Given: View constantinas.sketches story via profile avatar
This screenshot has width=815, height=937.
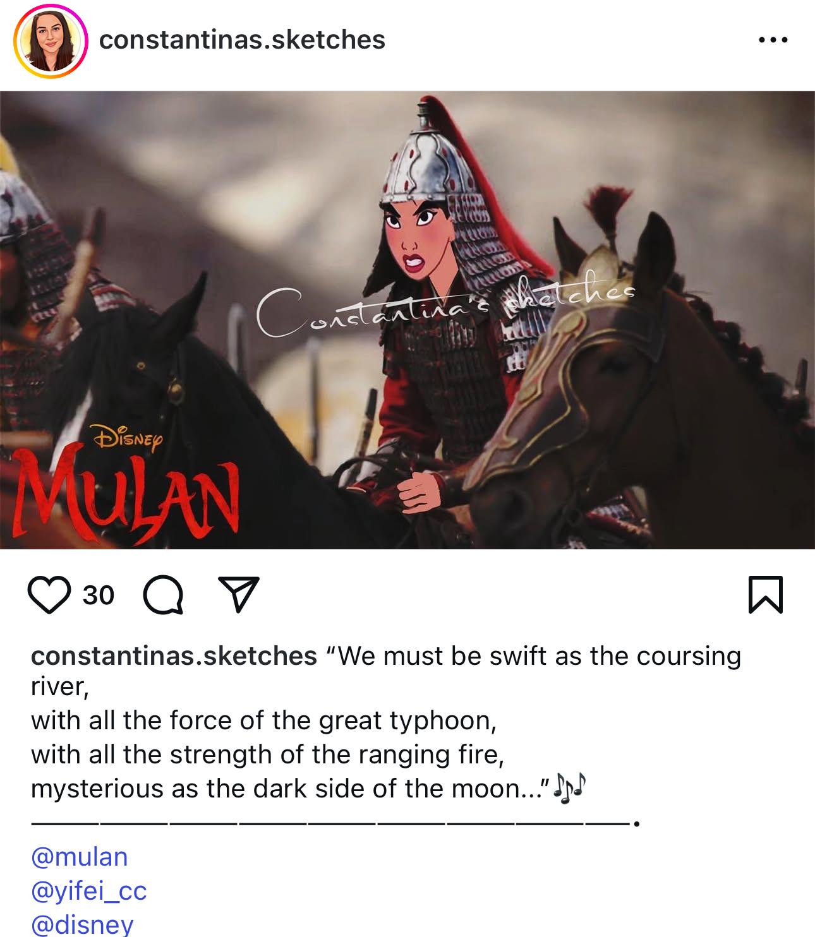Looking at the screenshot, I should tap(51, 42).
